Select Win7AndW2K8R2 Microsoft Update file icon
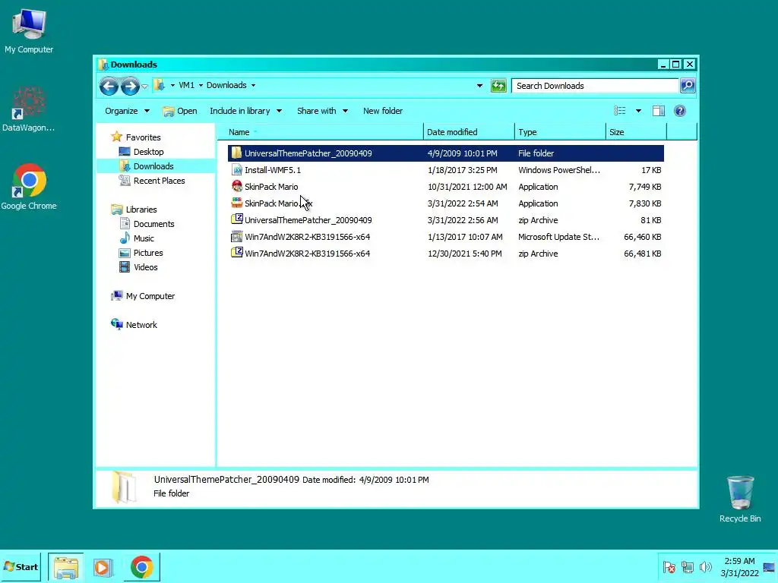778x583 pixels. (237, 237)
